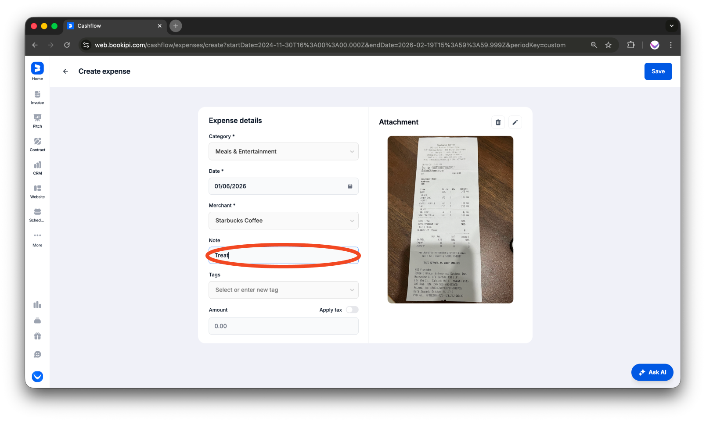This screenshot has width=706, height=421.
Task: Open the tab search chevron in the browser
Action: tap(671, 26)
